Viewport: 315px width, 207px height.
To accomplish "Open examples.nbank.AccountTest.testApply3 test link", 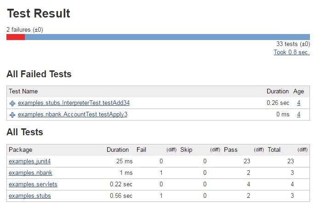I will 73,115.
